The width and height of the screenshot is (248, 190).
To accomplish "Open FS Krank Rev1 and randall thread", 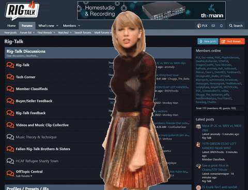I will pos(219,187).
